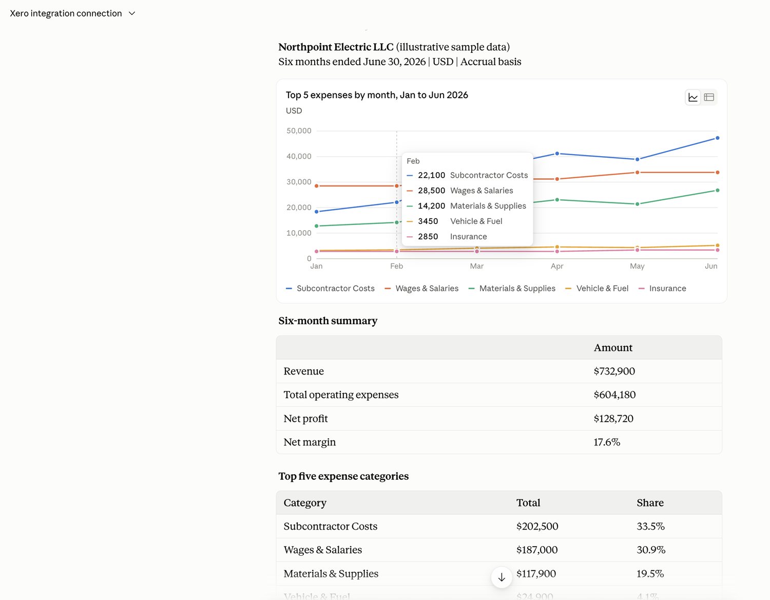Image resolution: width=770 pixels, height=600 pixels.
Task: Toggle Subcontractor Costs legend series
Action: [330, 289]
